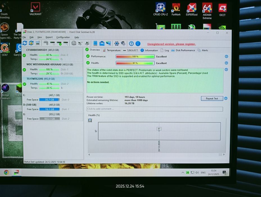
Task: Open the View menu
Action: click(x=39, y=37)
